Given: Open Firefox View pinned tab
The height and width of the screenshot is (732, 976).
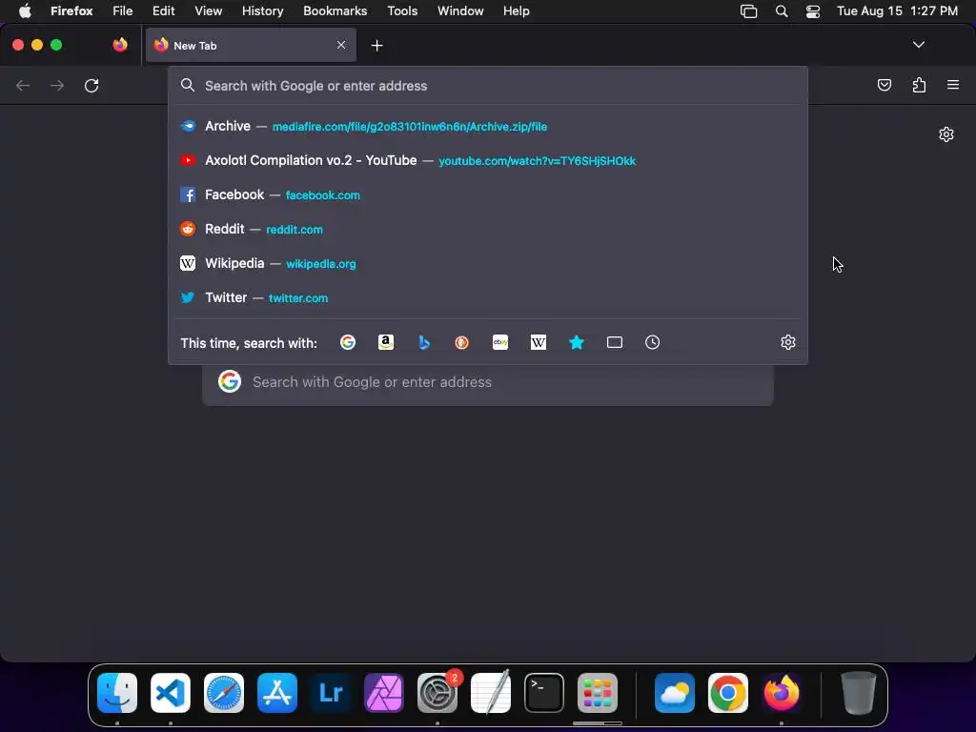Looking at the screenshot, I should [x=120, y=45].
